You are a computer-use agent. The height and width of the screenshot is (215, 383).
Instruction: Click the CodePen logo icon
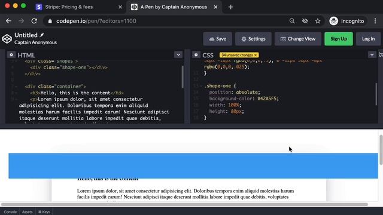7,39
